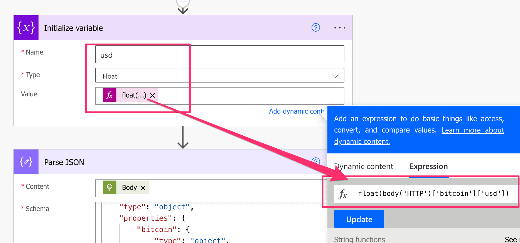Image resolution: width=520 pixels, height=243 pixels.
Task: Click the "bitcoin" line in Schema
Action: 163,229
